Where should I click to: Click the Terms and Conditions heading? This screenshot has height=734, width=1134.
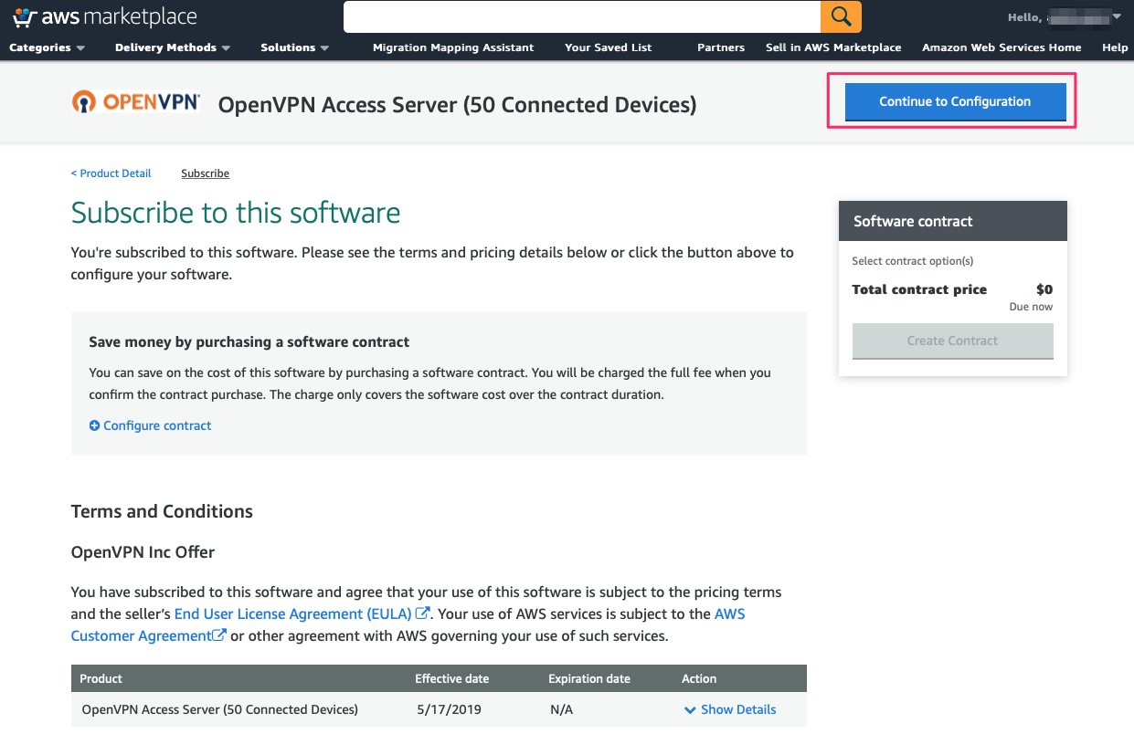tap(162, 511)
